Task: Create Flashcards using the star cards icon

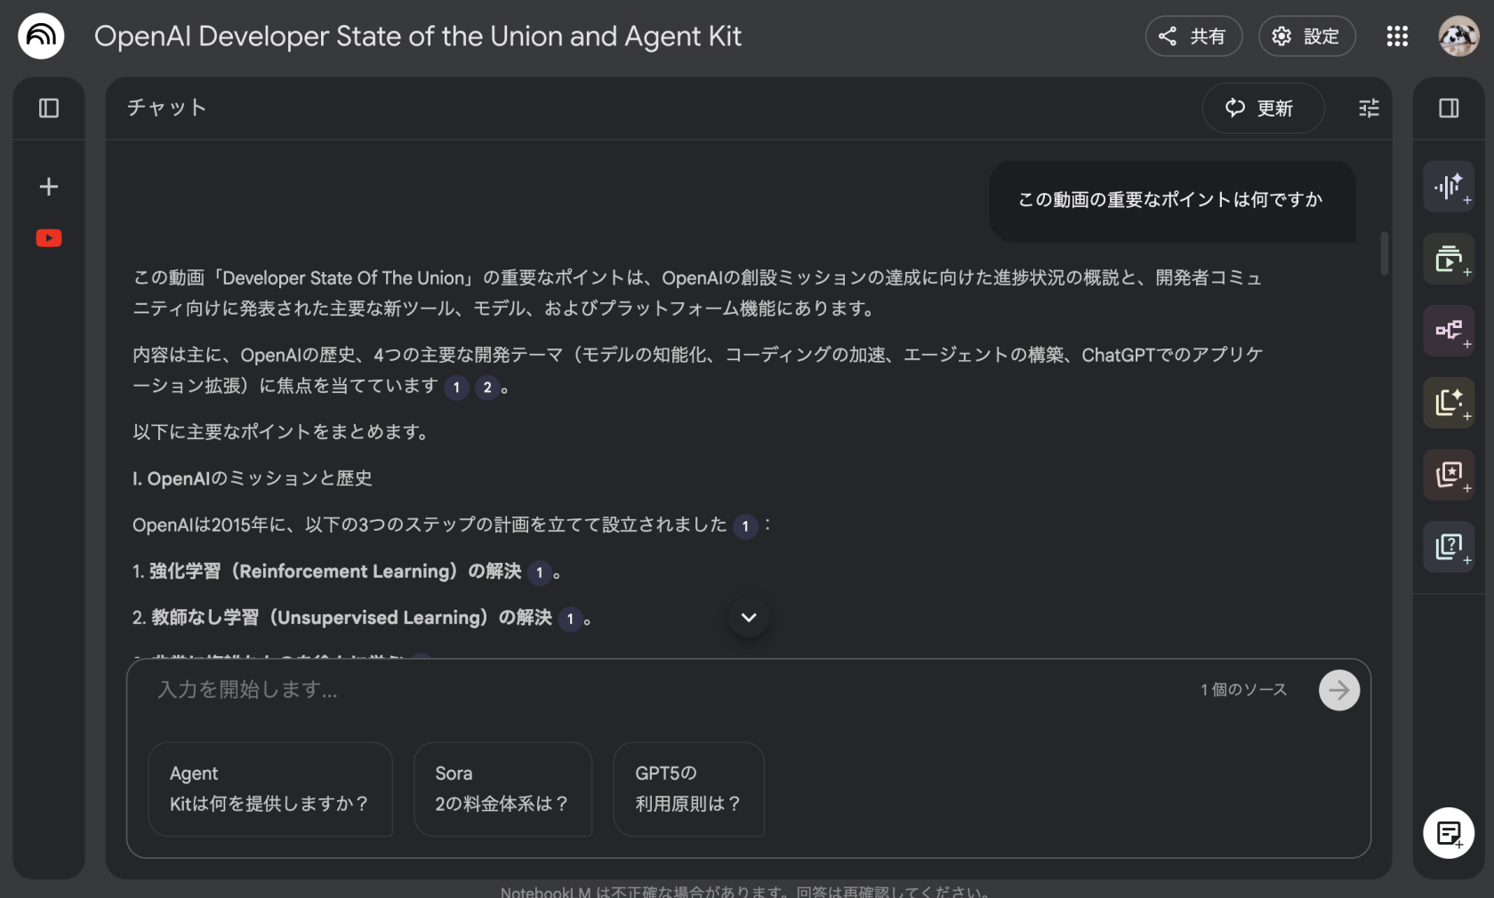Action: [1449, 474]
